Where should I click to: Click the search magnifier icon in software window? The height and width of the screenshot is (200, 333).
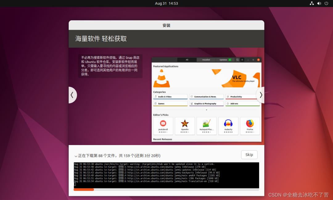click(237, 60)
